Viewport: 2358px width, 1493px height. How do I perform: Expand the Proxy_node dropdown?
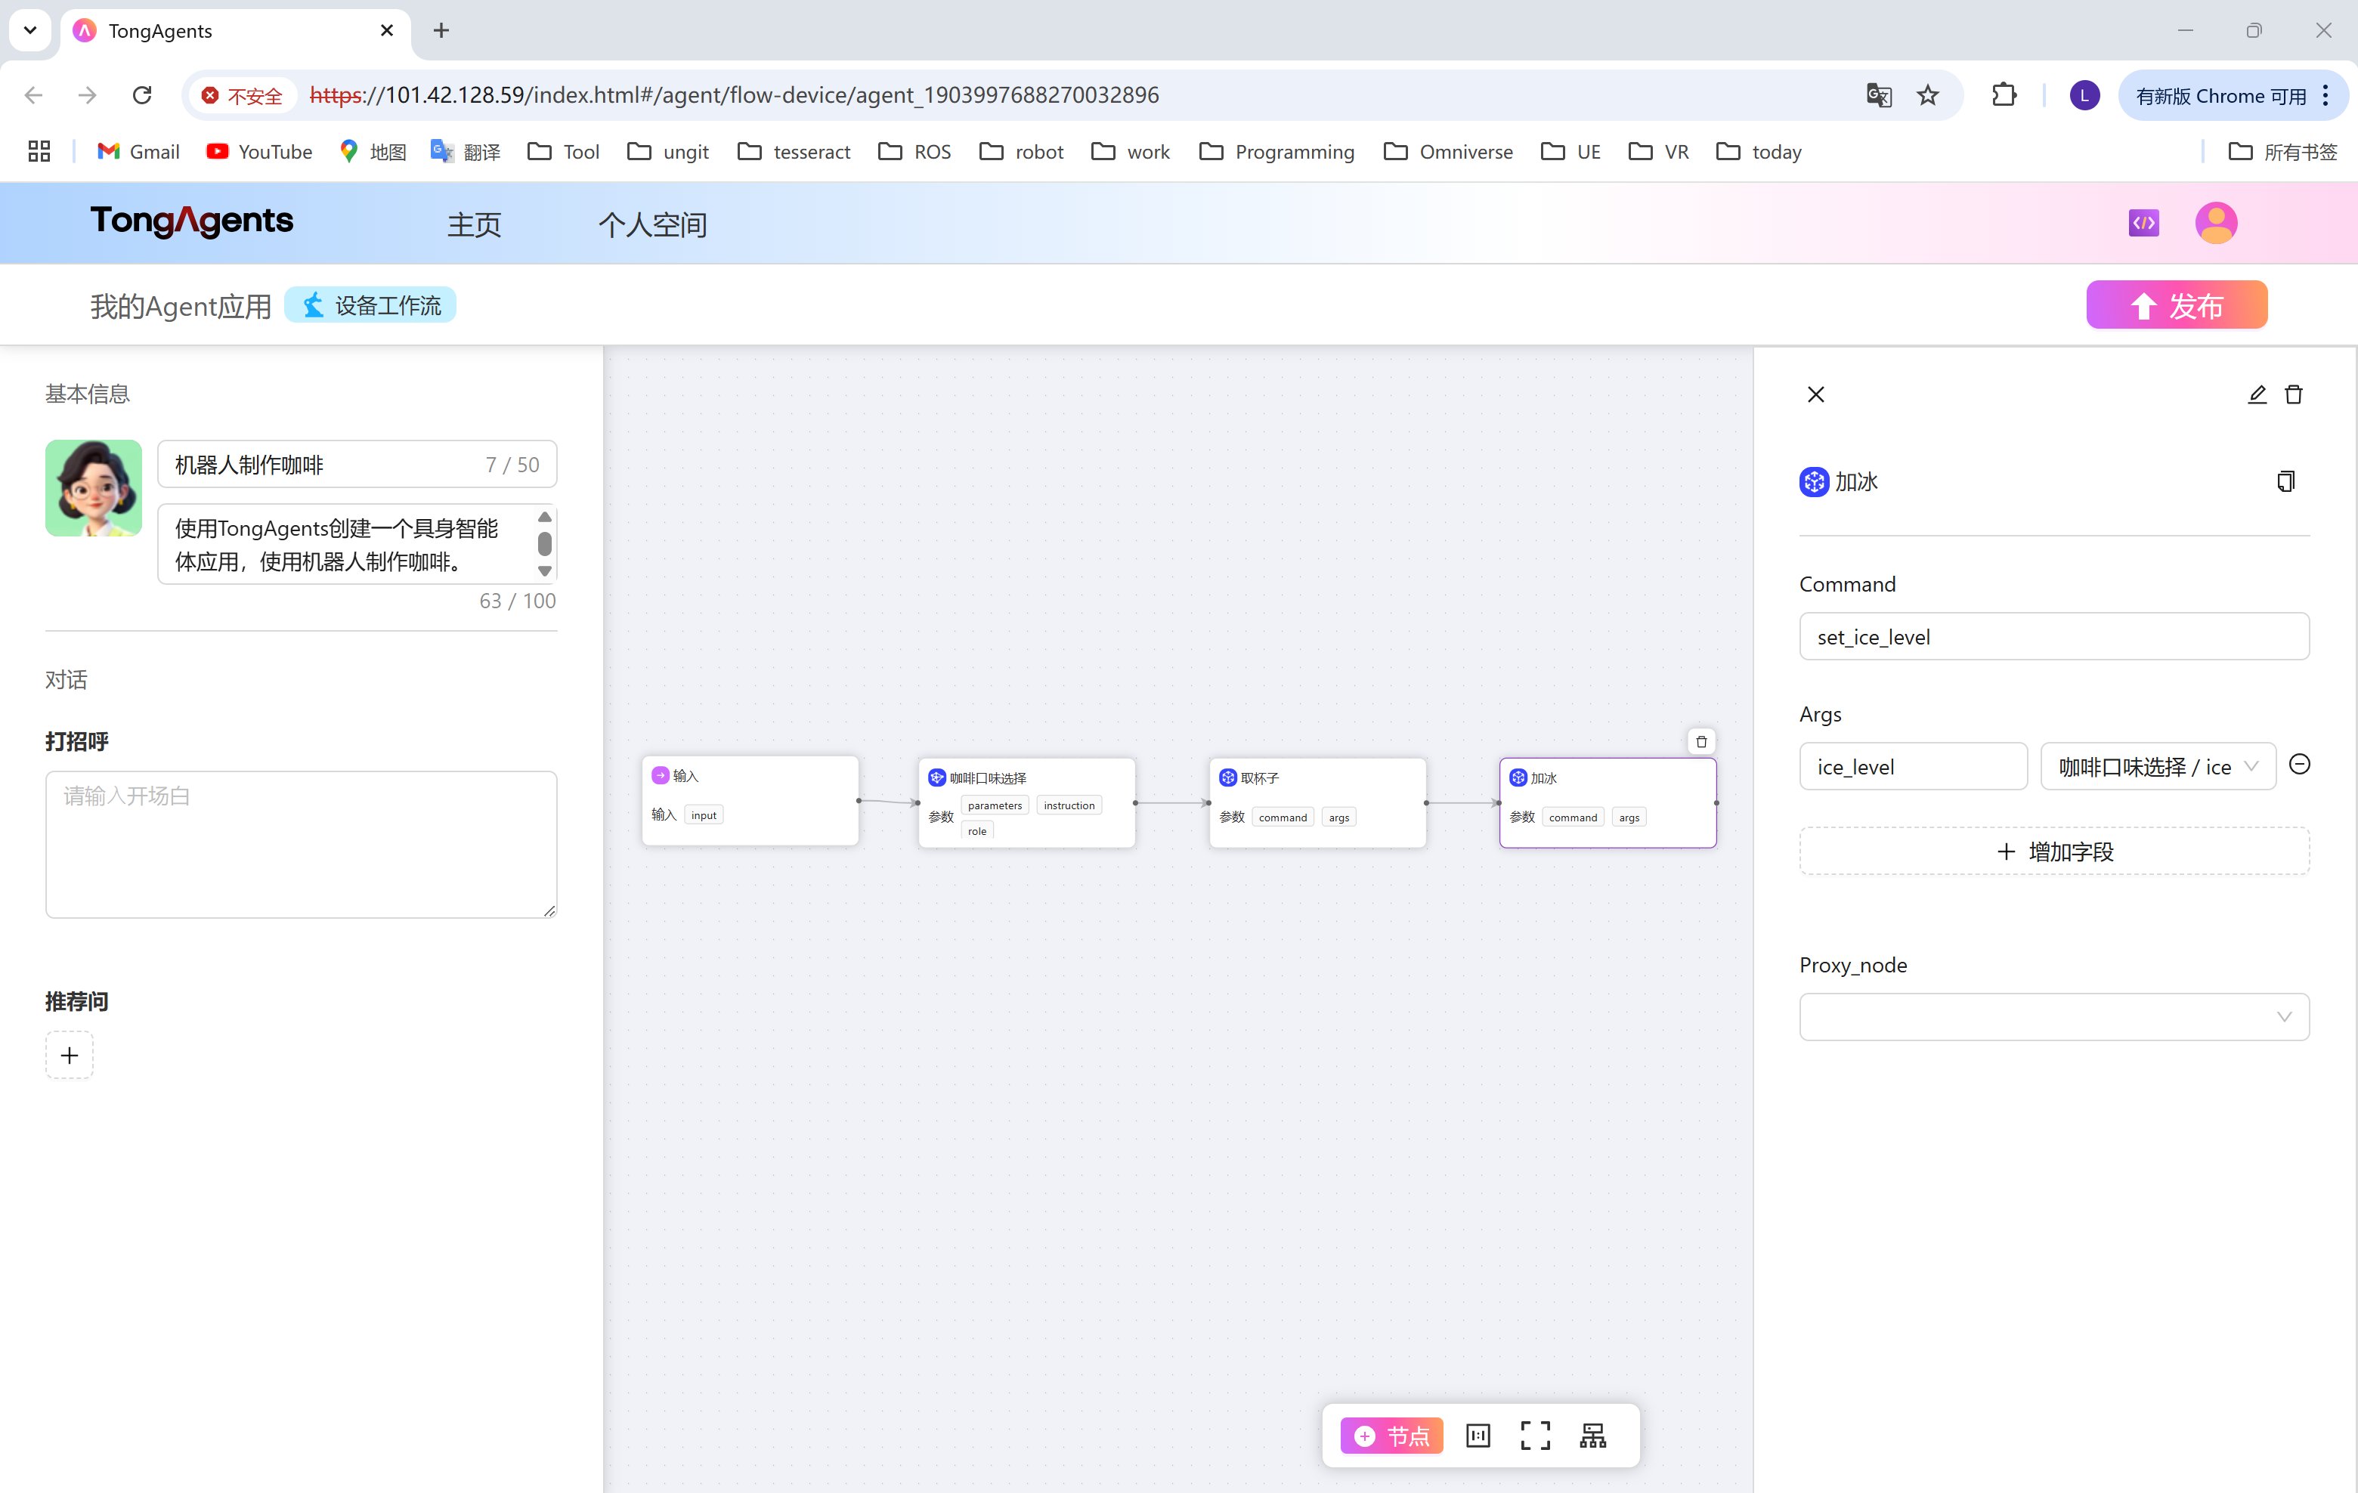[2053, 1017]
